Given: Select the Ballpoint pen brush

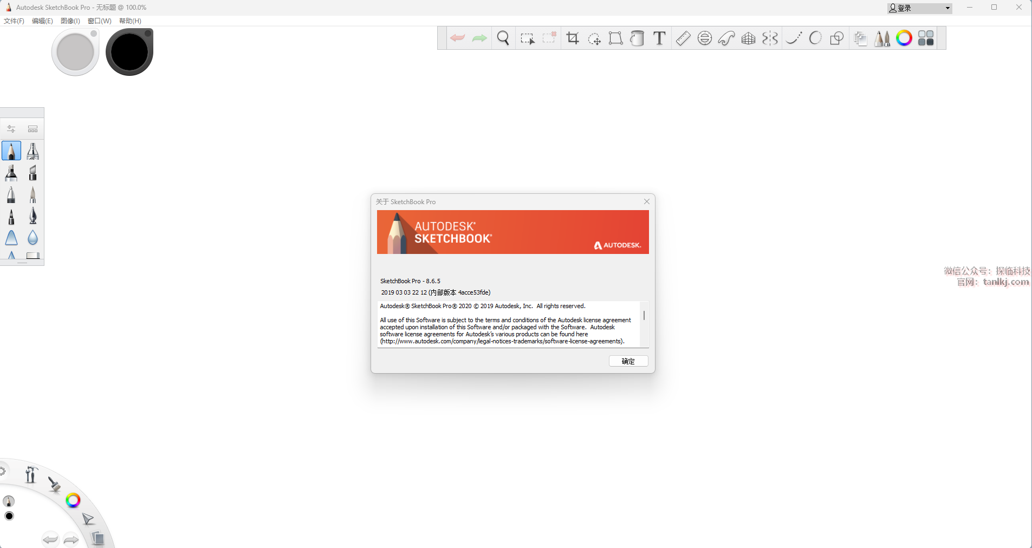Looking at the screenshot, I should (x=11, y=194).
